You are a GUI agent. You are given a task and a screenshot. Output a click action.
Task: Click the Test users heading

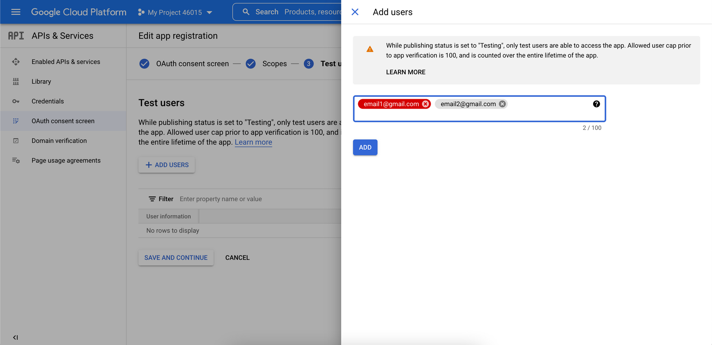(162, 103)
